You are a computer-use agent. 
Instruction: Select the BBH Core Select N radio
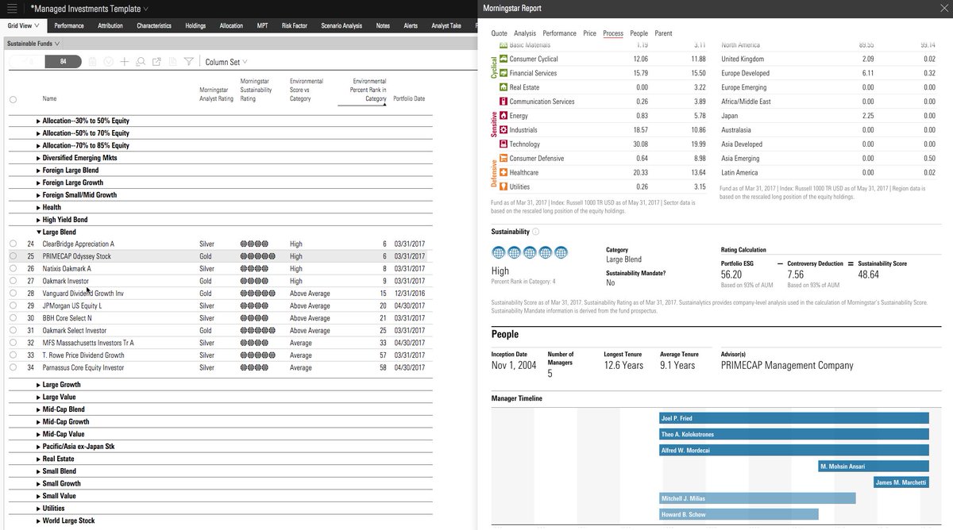tap(13, 318)
